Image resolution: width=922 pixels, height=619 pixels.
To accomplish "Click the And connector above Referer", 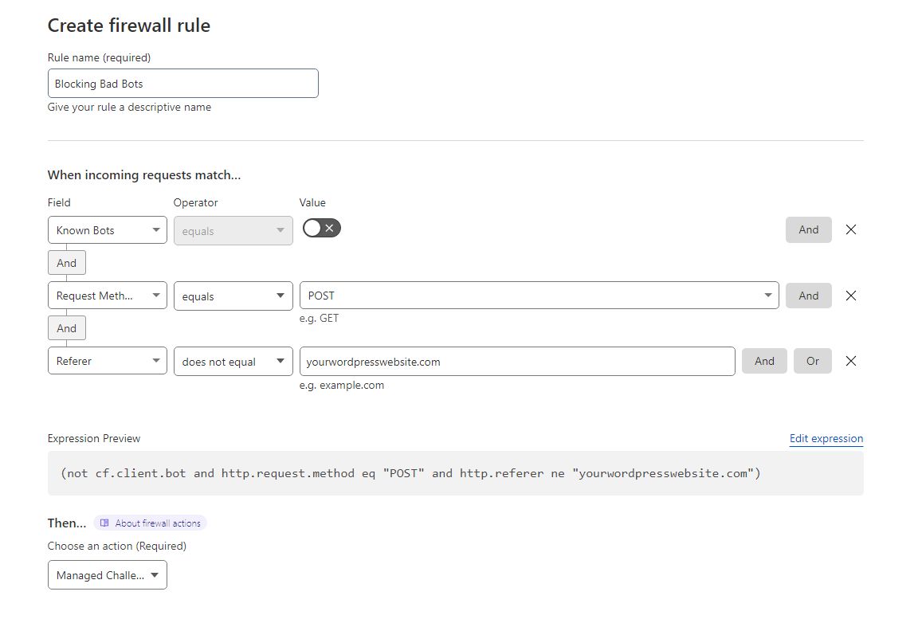I will coord(66,328).
